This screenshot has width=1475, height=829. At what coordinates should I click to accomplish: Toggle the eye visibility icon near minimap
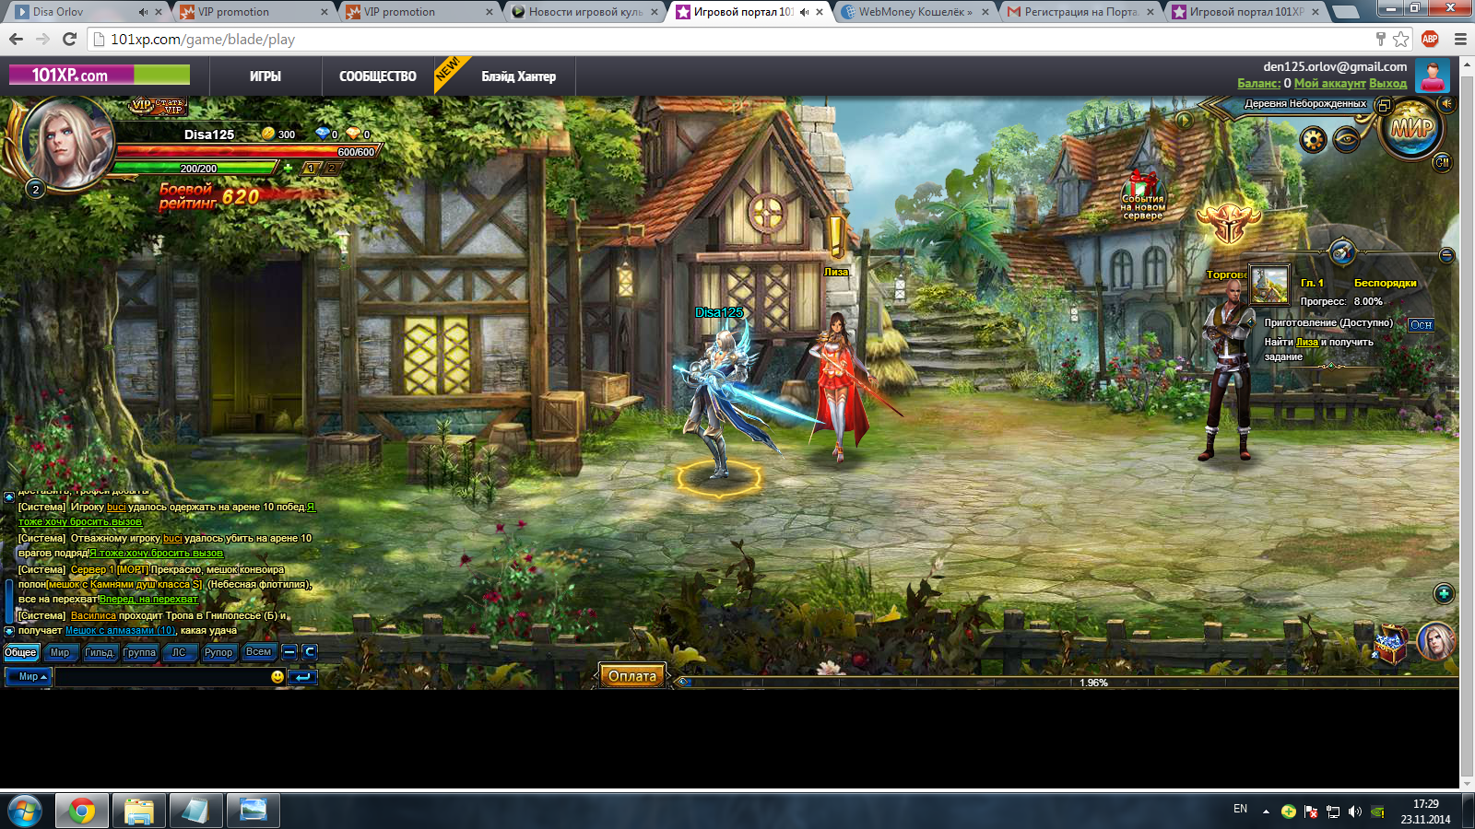coord(1346,140)
